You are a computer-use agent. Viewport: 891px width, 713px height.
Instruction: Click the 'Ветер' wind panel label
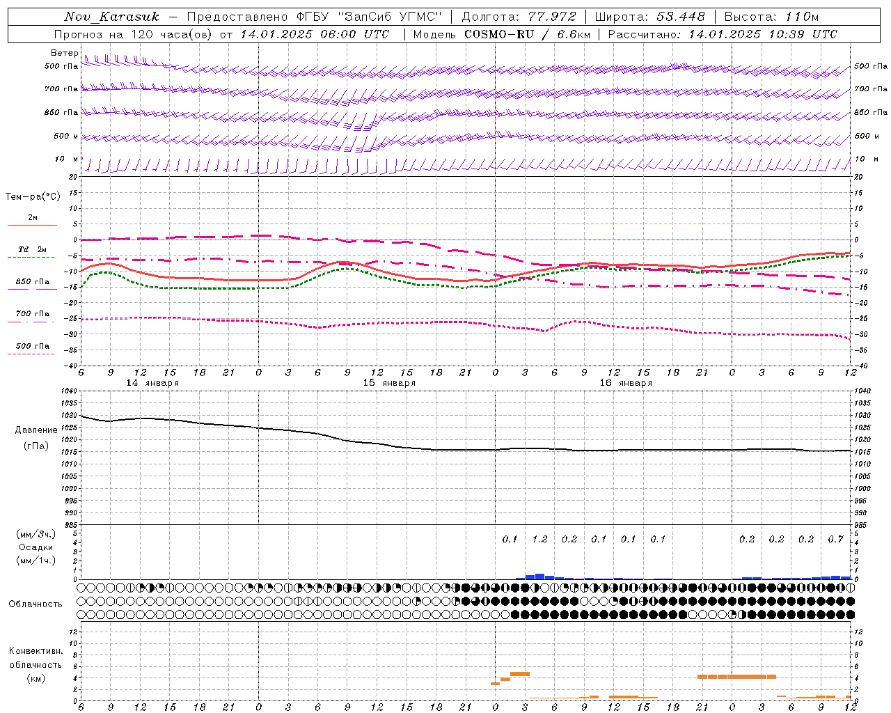[x=64, y=53]
